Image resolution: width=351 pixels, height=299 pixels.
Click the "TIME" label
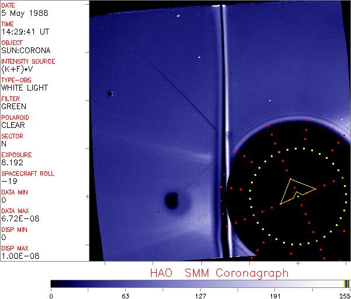[8, 24]
